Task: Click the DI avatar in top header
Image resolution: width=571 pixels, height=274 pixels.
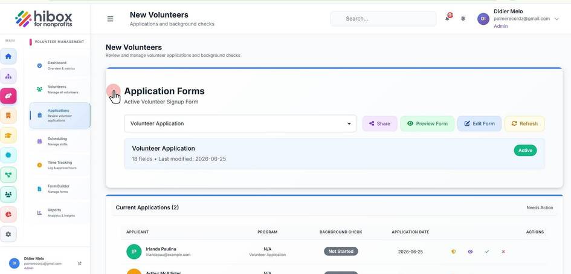Action: [x=483, y=19]
